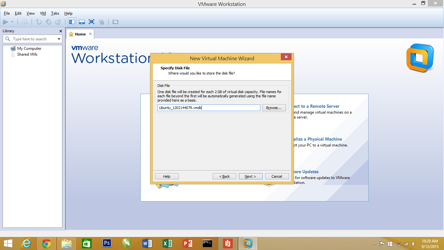
Task: Click the Library search magnifier icon
Action: (x=8, y=39)
